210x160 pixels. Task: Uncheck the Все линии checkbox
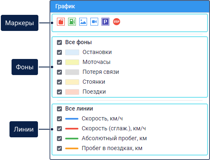[59, 109]
